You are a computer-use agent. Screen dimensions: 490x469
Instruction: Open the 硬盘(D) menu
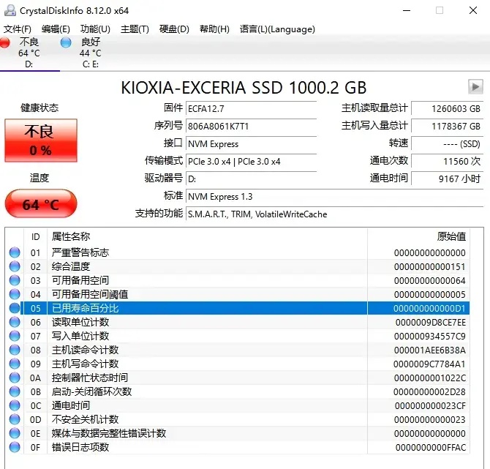[174, 29]
